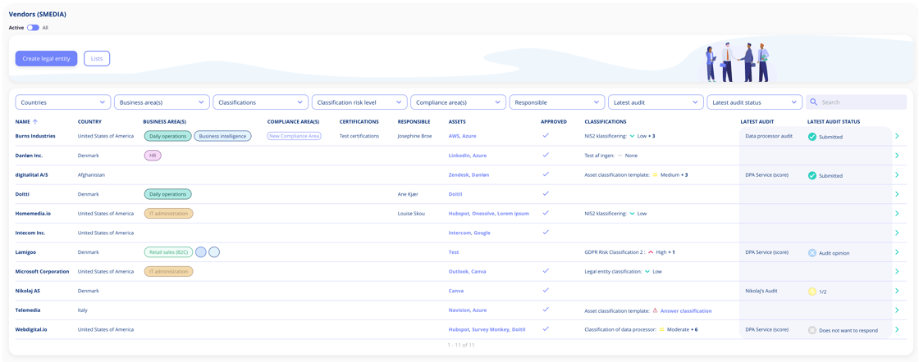Open the Telemedia row chevron
Screen dimensions: 919x362
(x=897, y=310)
